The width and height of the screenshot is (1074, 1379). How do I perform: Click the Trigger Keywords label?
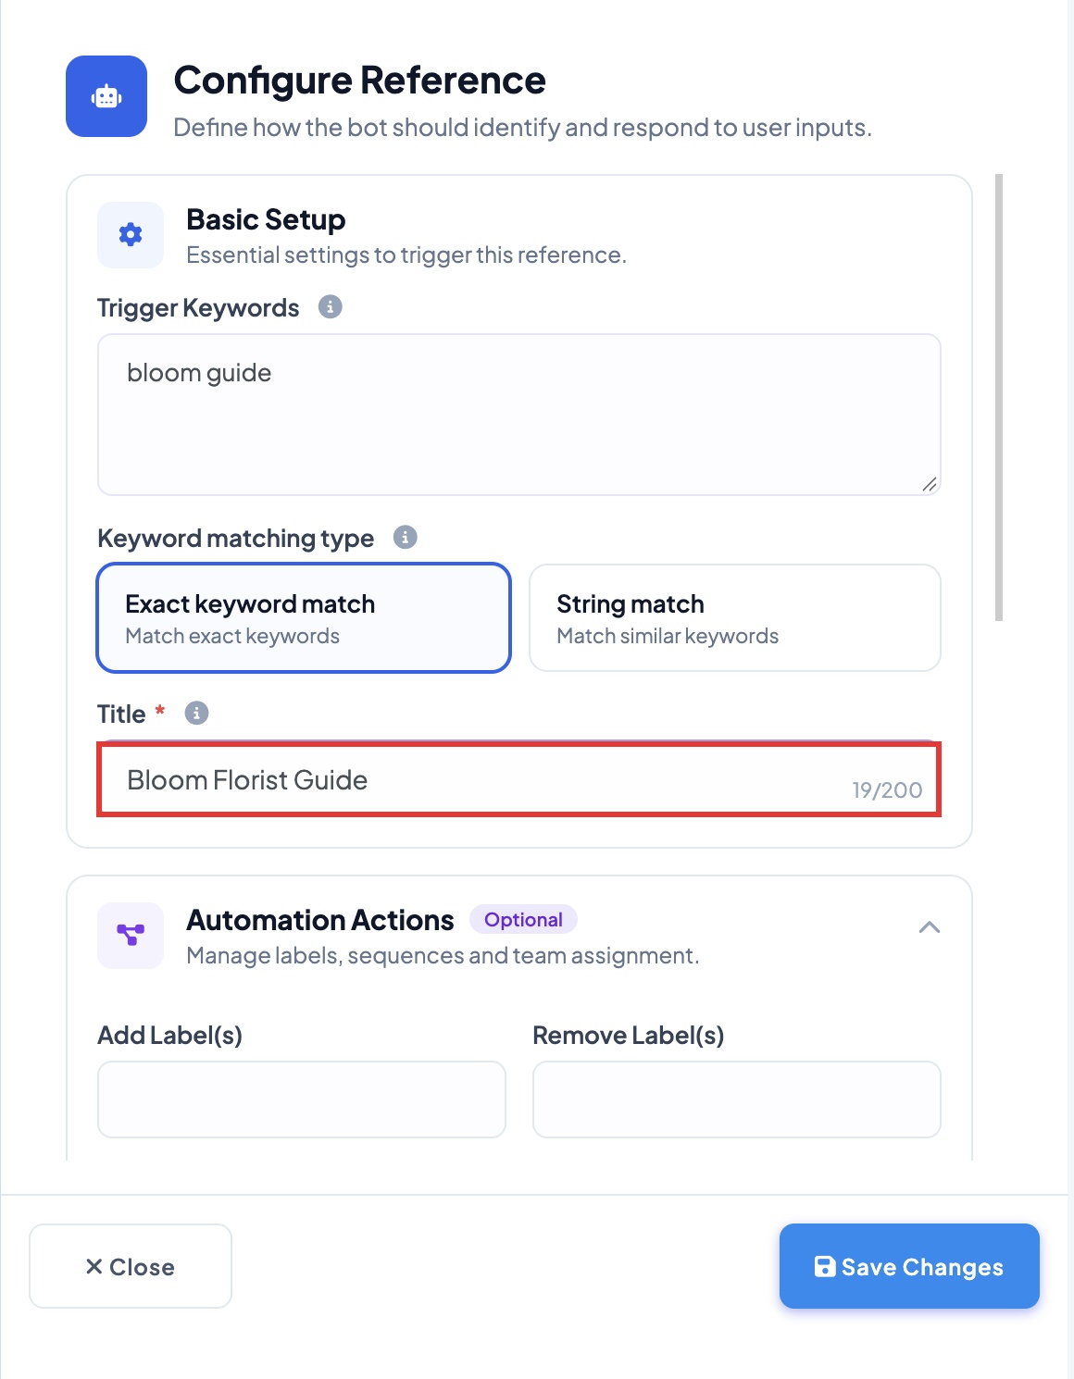198,307
